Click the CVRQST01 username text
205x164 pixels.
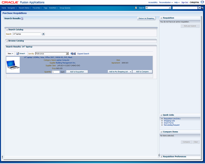pos(194,2)
